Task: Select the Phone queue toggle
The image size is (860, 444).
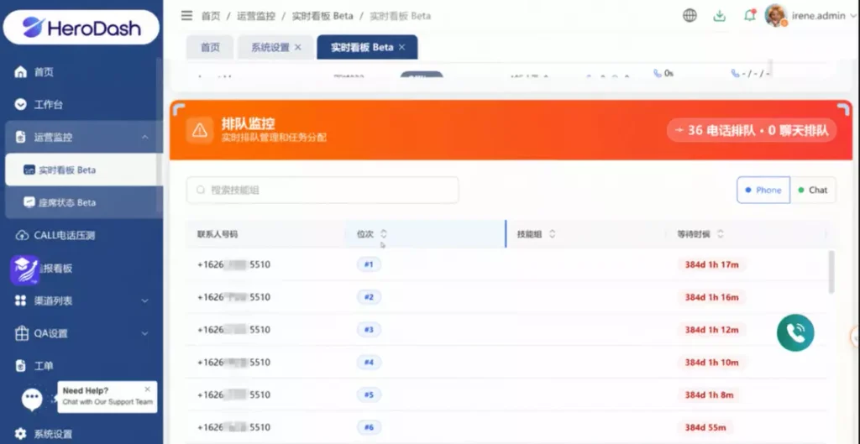Action: pos(763,191)
